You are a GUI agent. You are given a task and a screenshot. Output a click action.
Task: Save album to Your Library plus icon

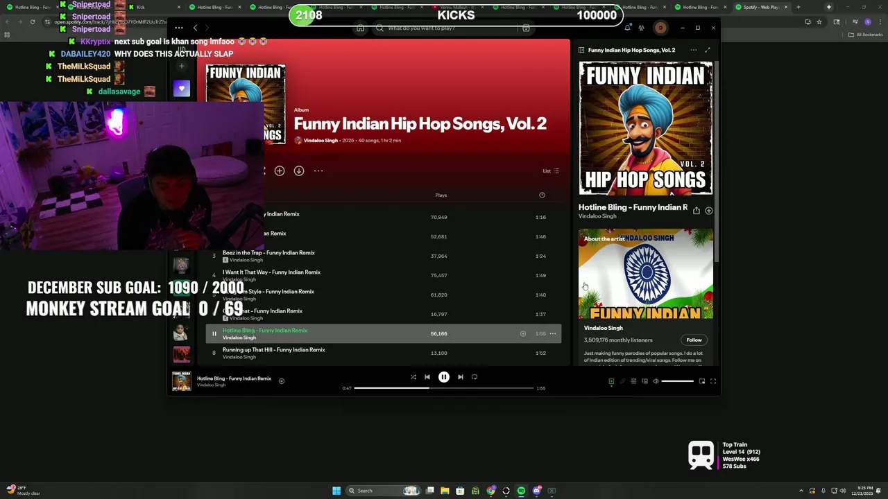coord(280,170)
